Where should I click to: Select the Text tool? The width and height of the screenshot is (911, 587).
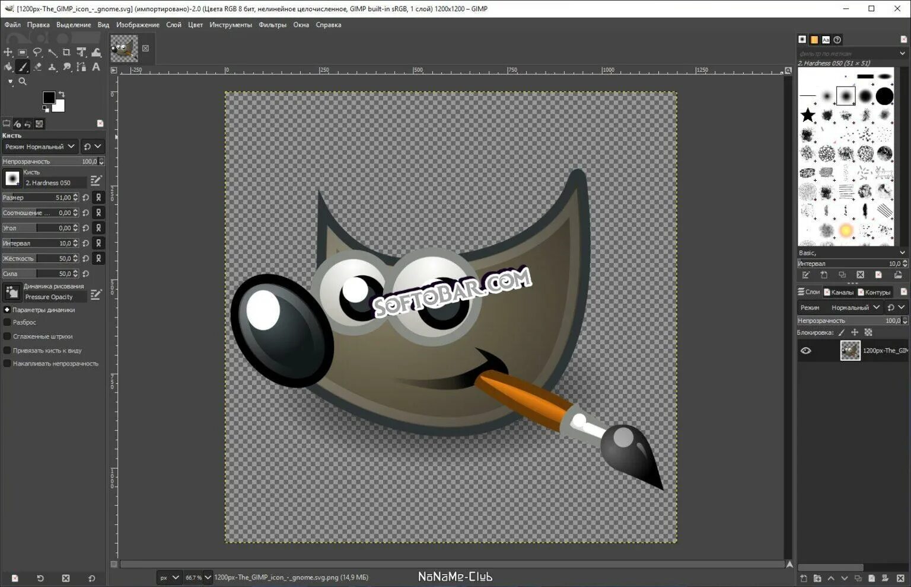96,67
